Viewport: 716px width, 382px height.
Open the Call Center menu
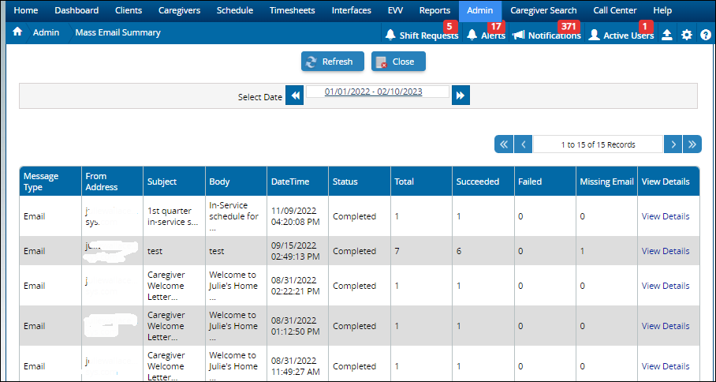[614, 10]
